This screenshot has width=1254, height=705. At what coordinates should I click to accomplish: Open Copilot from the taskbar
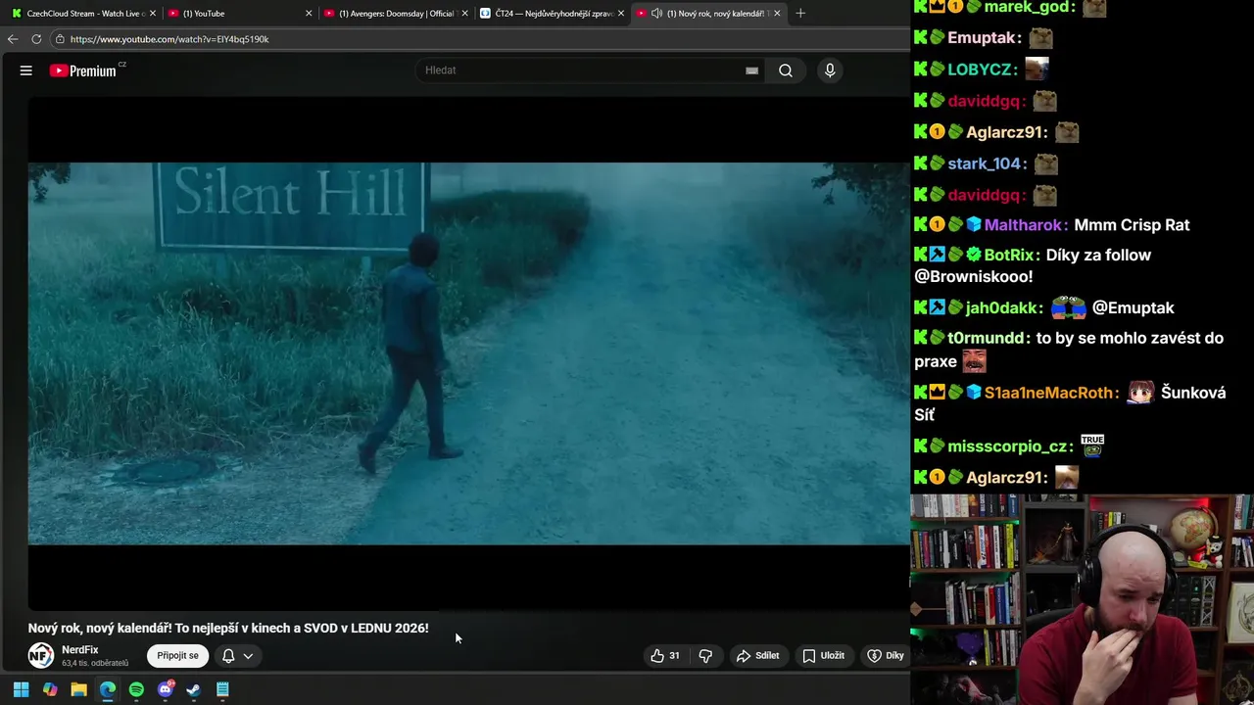(x=50, y=689)
